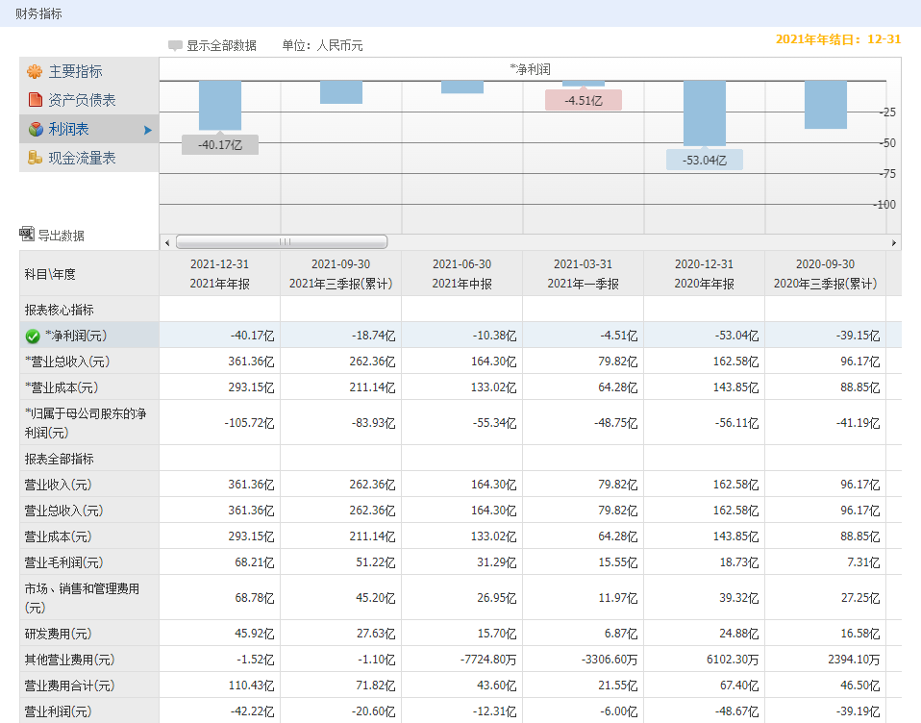The image size is (921, 723).
Task: Click the 导出数据 export icon
Action: 27,235
